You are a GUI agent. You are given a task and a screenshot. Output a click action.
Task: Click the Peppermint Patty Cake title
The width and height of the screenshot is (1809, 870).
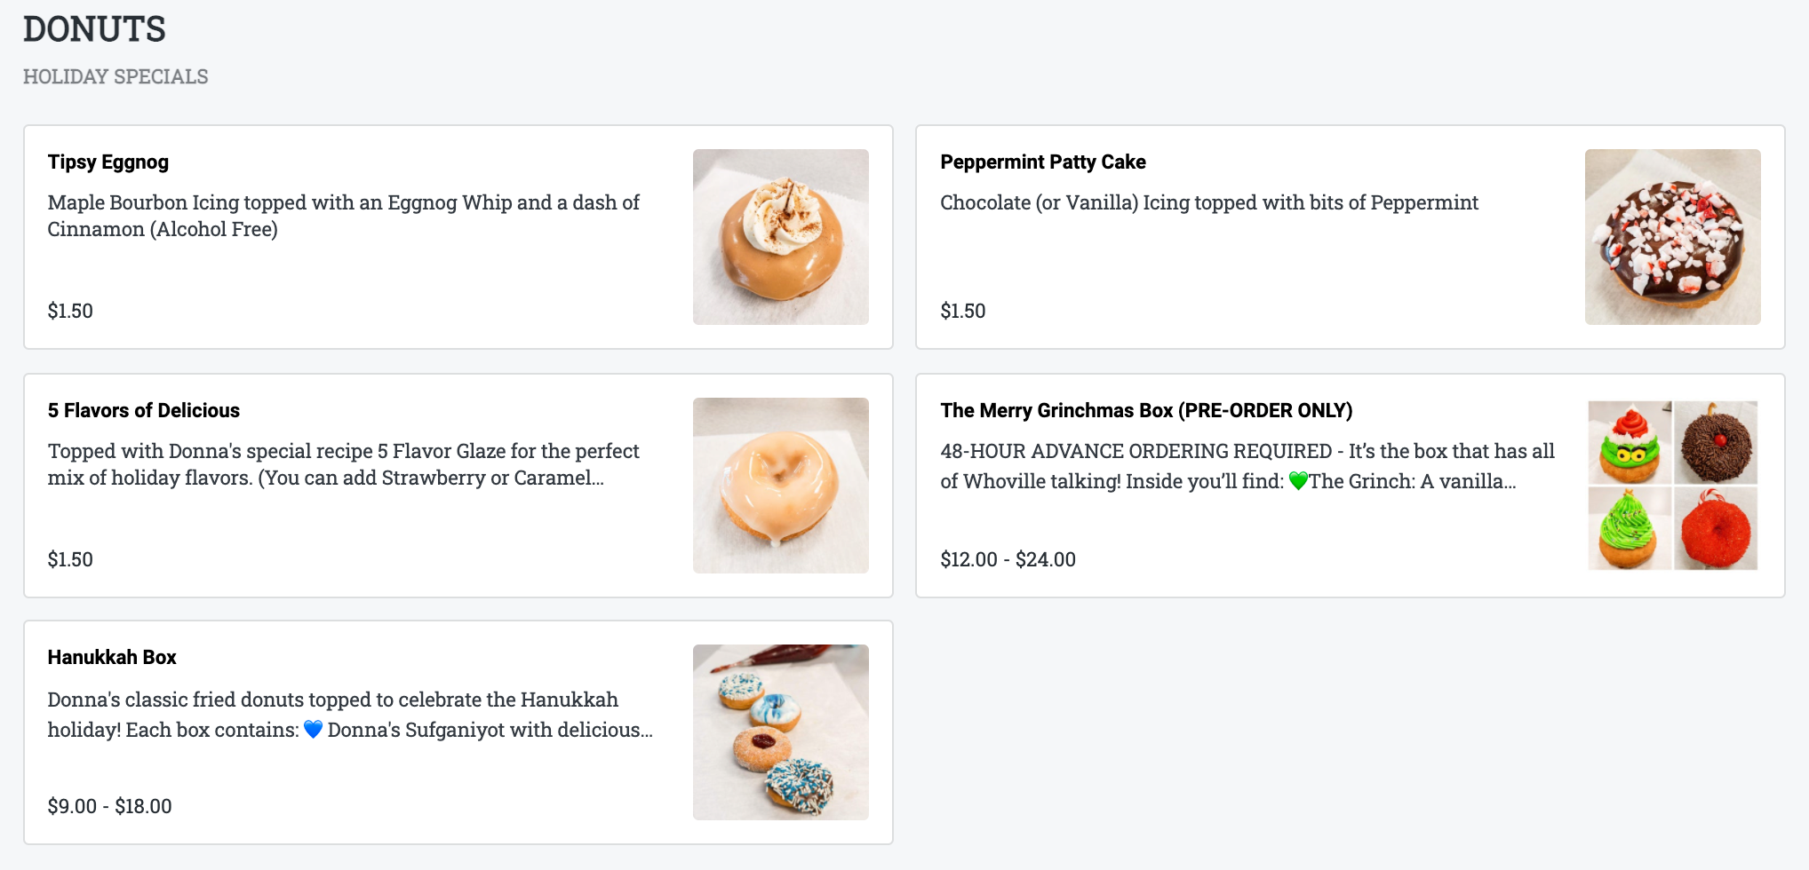click(x=1042, y=162)
